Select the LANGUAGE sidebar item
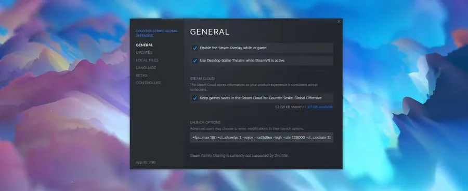Screen dimensions: 468x191 (x=146, y=68)
